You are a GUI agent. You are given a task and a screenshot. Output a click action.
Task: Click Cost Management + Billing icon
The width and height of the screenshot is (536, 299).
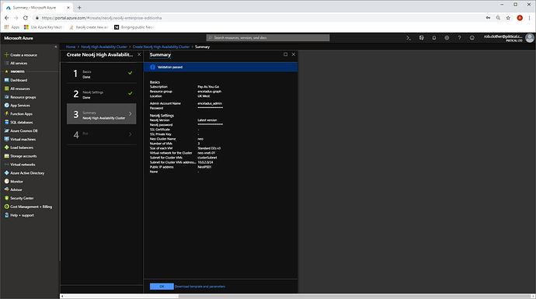6,207
